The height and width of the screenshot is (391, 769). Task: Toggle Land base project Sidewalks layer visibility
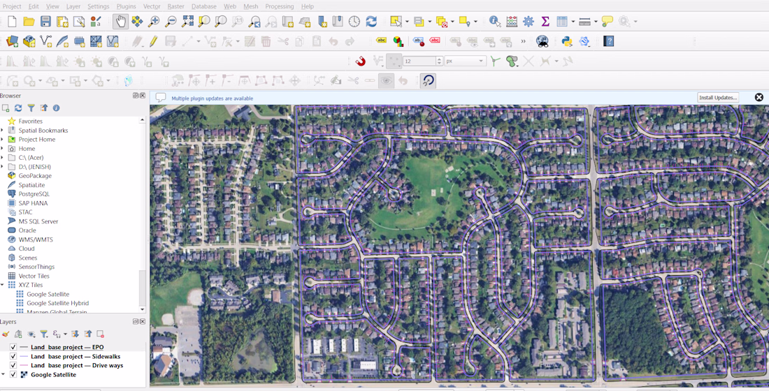click(13, 357)
